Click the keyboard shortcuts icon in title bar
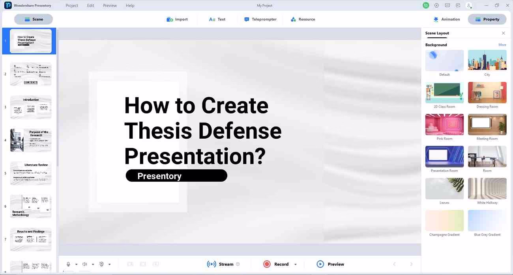This screenshot has width=513, height=275. coord(447,6)
